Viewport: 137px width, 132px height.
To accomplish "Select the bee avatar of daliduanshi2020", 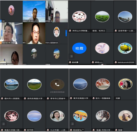I will (x=125, y=48).
